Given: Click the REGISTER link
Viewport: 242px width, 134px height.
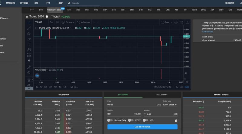Looking at the screenshot, I should tap(230, 3).
